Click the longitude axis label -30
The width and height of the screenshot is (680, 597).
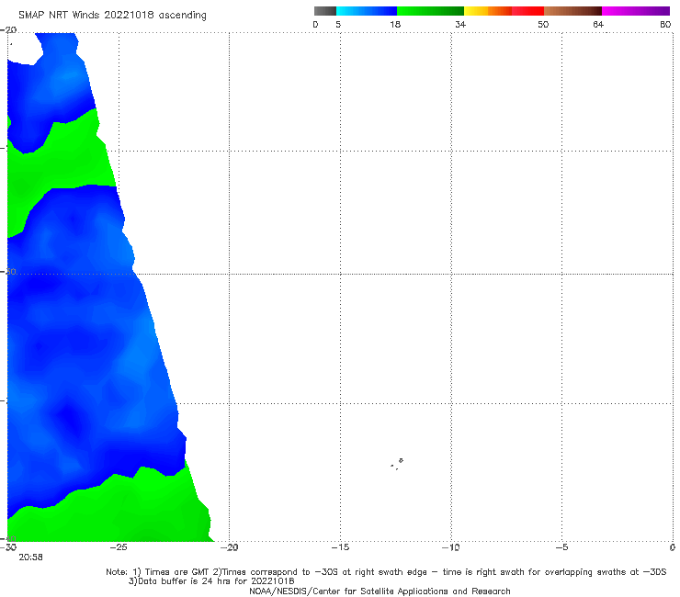pyautogui.click(x=8, y=547)
